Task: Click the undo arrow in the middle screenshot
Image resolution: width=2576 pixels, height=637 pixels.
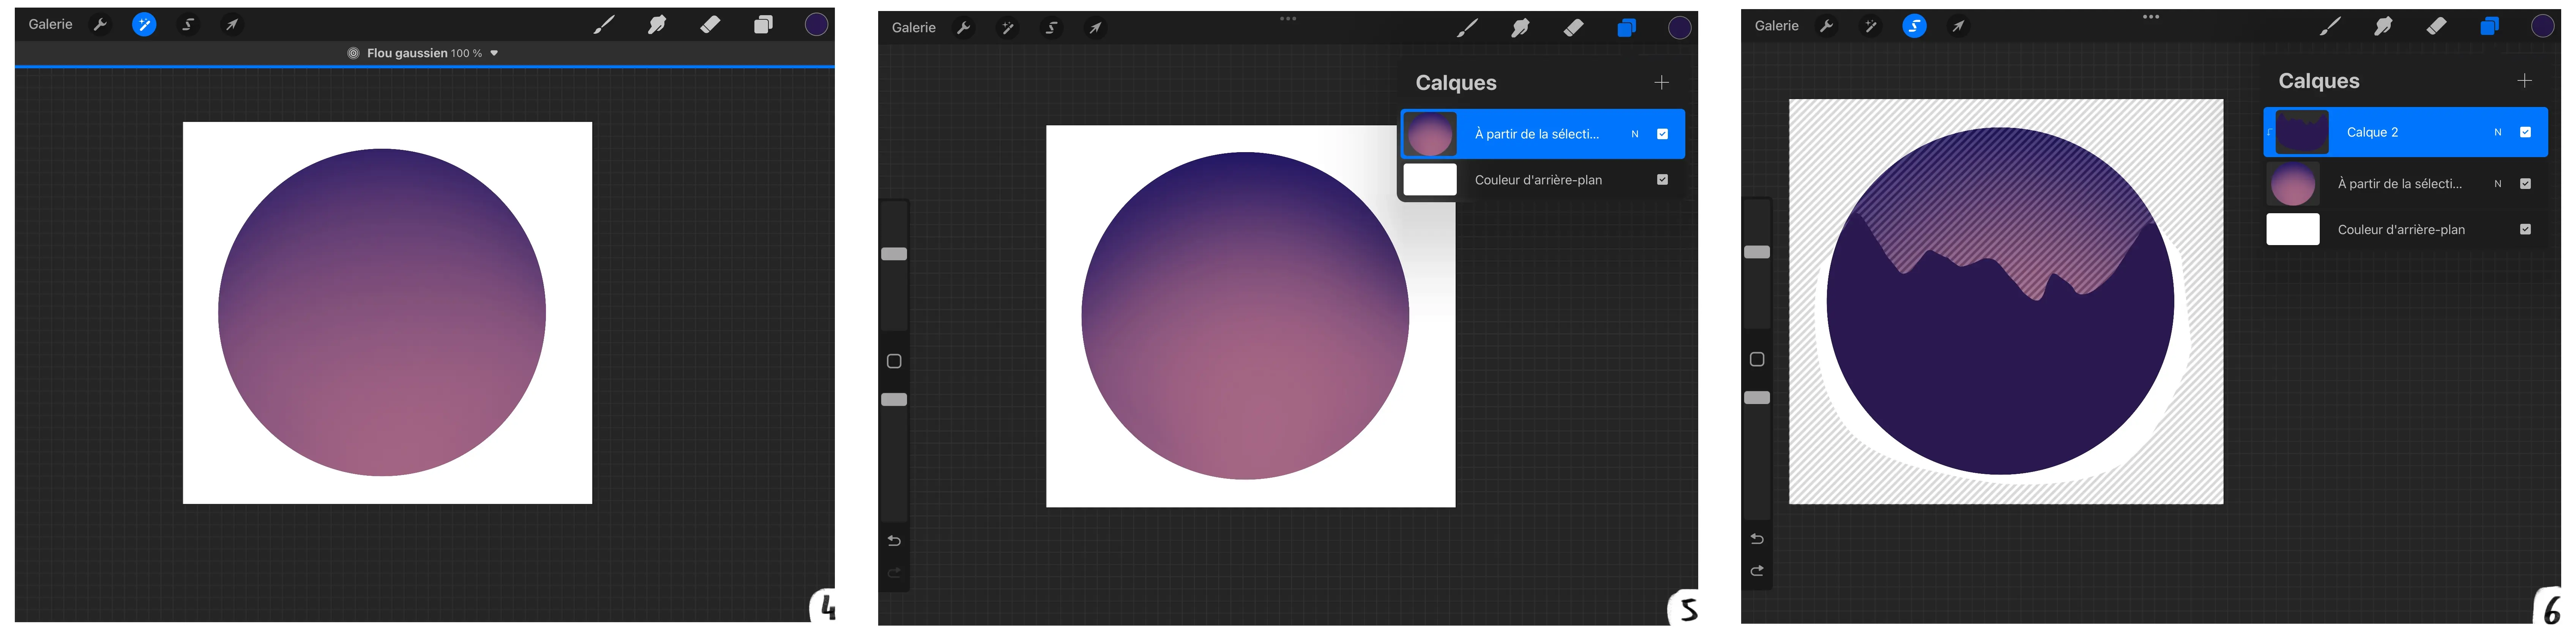Action: [894, 541]
